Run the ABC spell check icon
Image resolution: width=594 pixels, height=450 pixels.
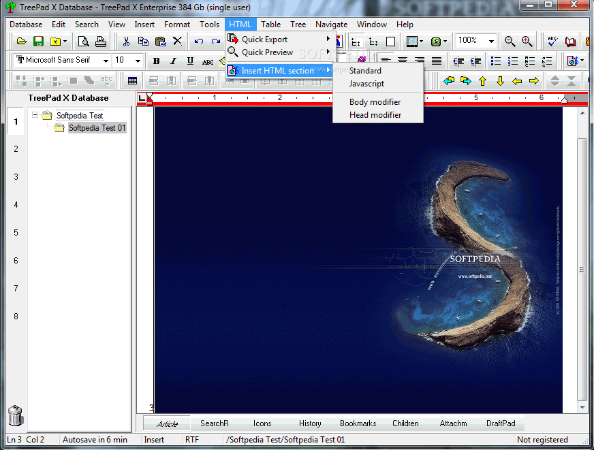[552, 41]
